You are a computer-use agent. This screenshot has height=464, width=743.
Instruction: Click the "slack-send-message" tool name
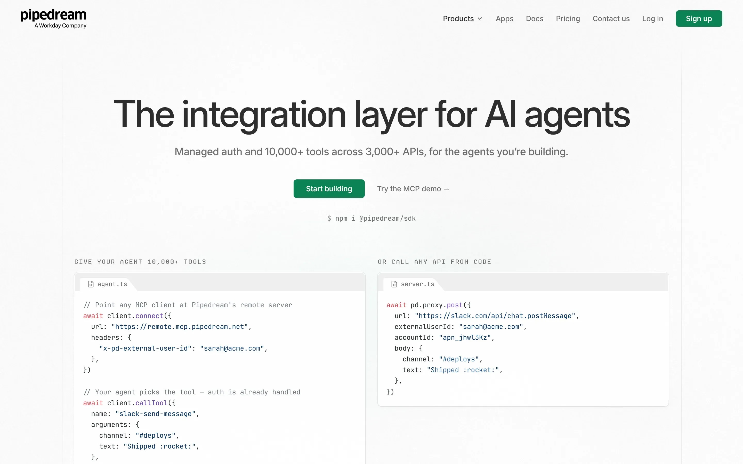155,414
